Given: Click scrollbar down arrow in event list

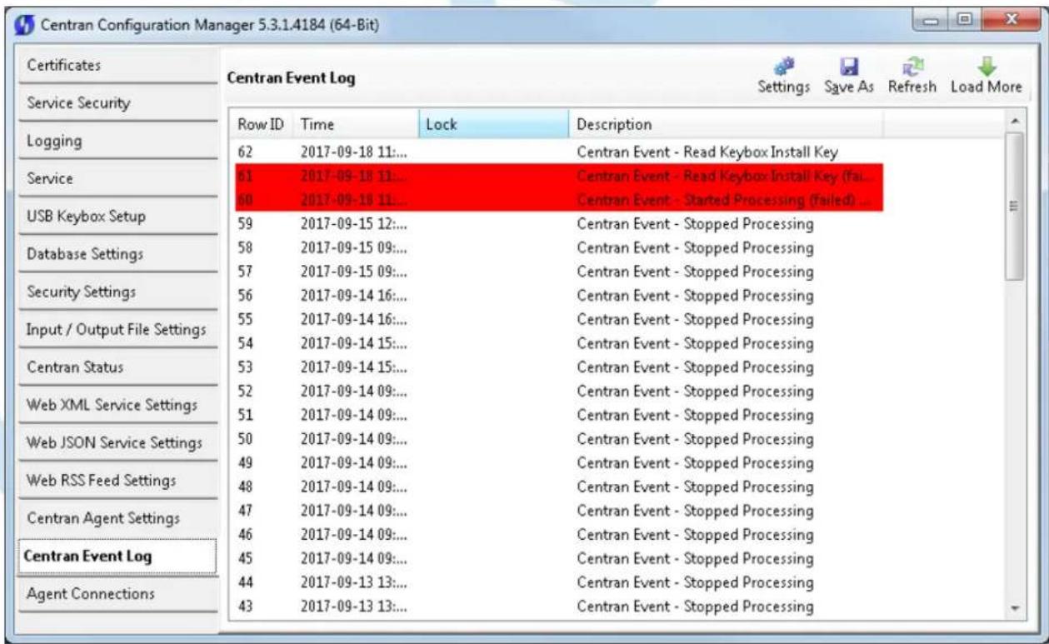Looking at the screenshot, I should 1014,608.
